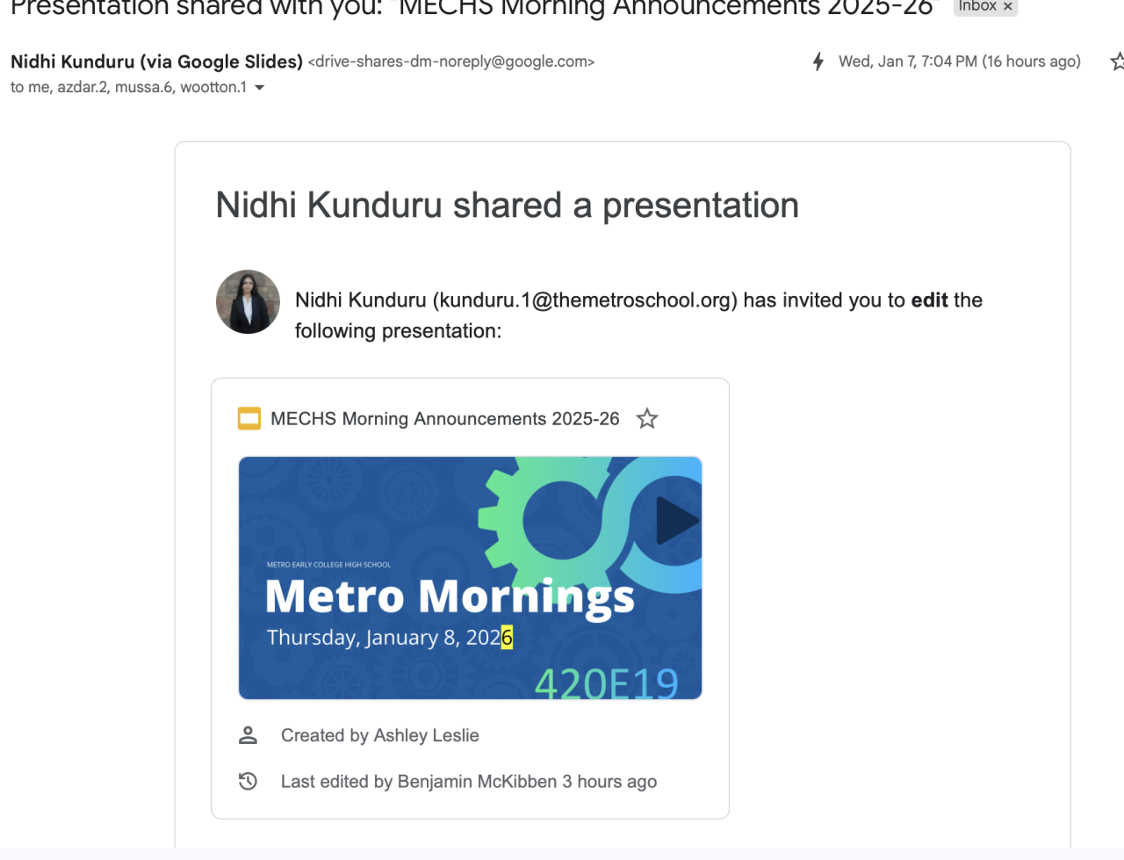Click Nidhi Kunduru's profile photo

pos(248,301)
